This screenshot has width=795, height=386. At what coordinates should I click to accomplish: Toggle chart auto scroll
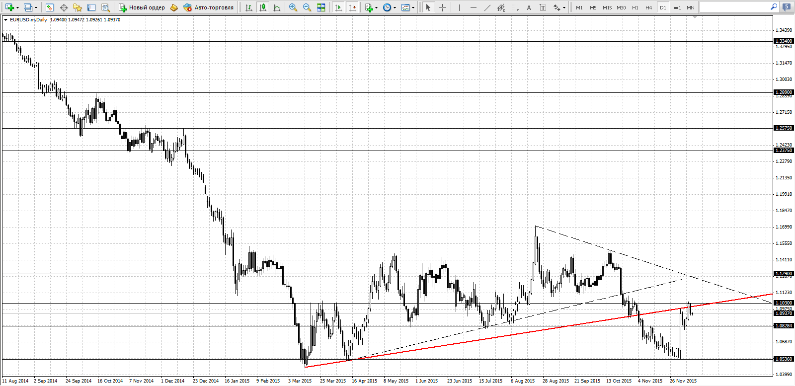pyautogui.click(x=338, y=7)
